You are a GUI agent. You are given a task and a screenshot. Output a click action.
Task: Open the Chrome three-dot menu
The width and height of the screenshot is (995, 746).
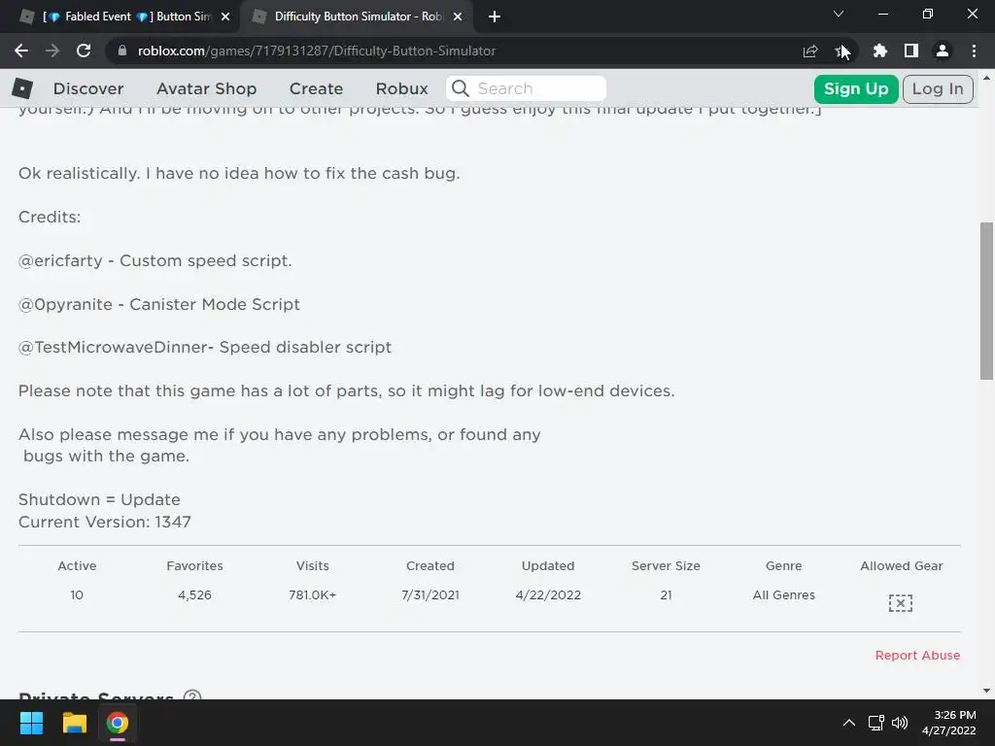click(x=974, y=51)
